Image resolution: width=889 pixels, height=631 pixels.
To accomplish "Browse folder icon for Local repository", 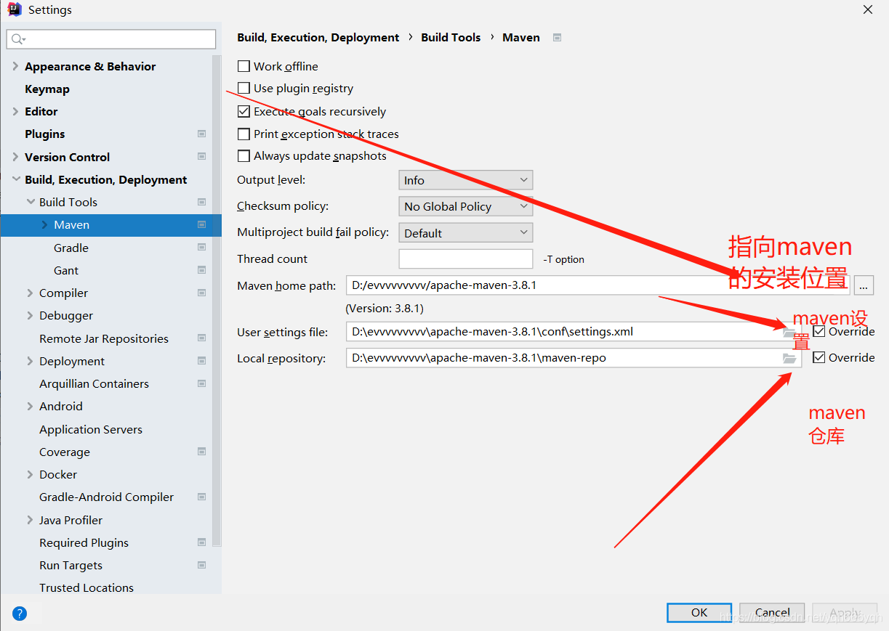I will pos(789,358).
